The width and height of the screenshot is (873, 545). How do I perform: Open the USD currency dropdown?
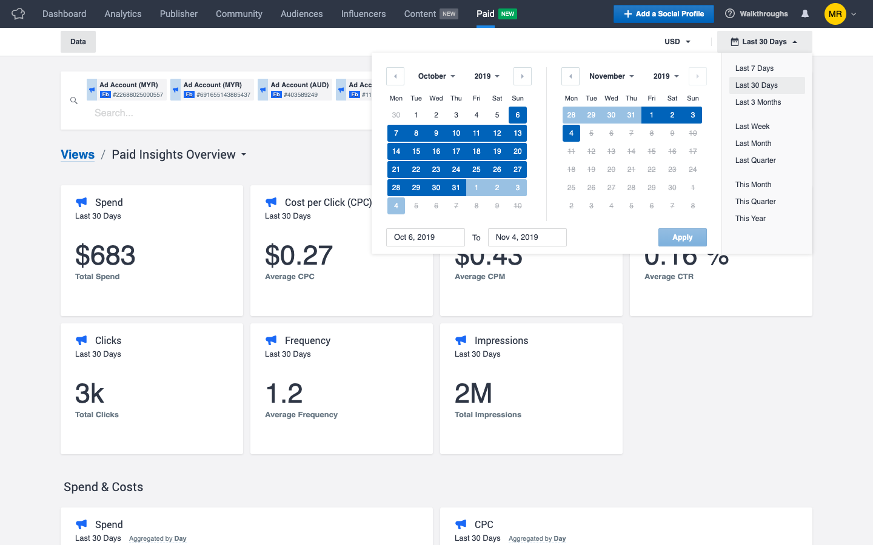(677, 42)
